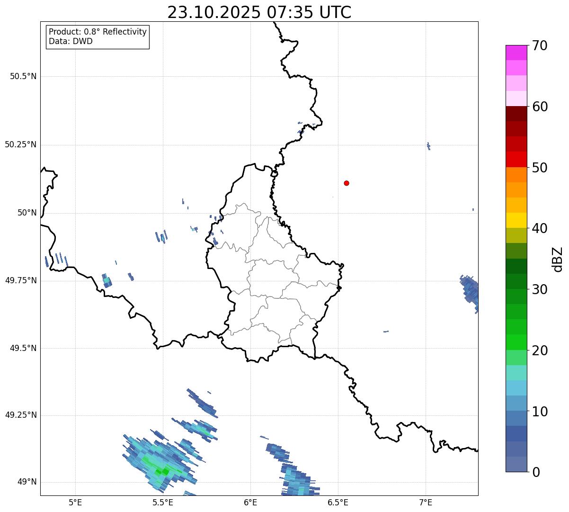Click the plot title 23.10.2025 07:35 UTC
569x512 pixels.
[x=259, y=12]
